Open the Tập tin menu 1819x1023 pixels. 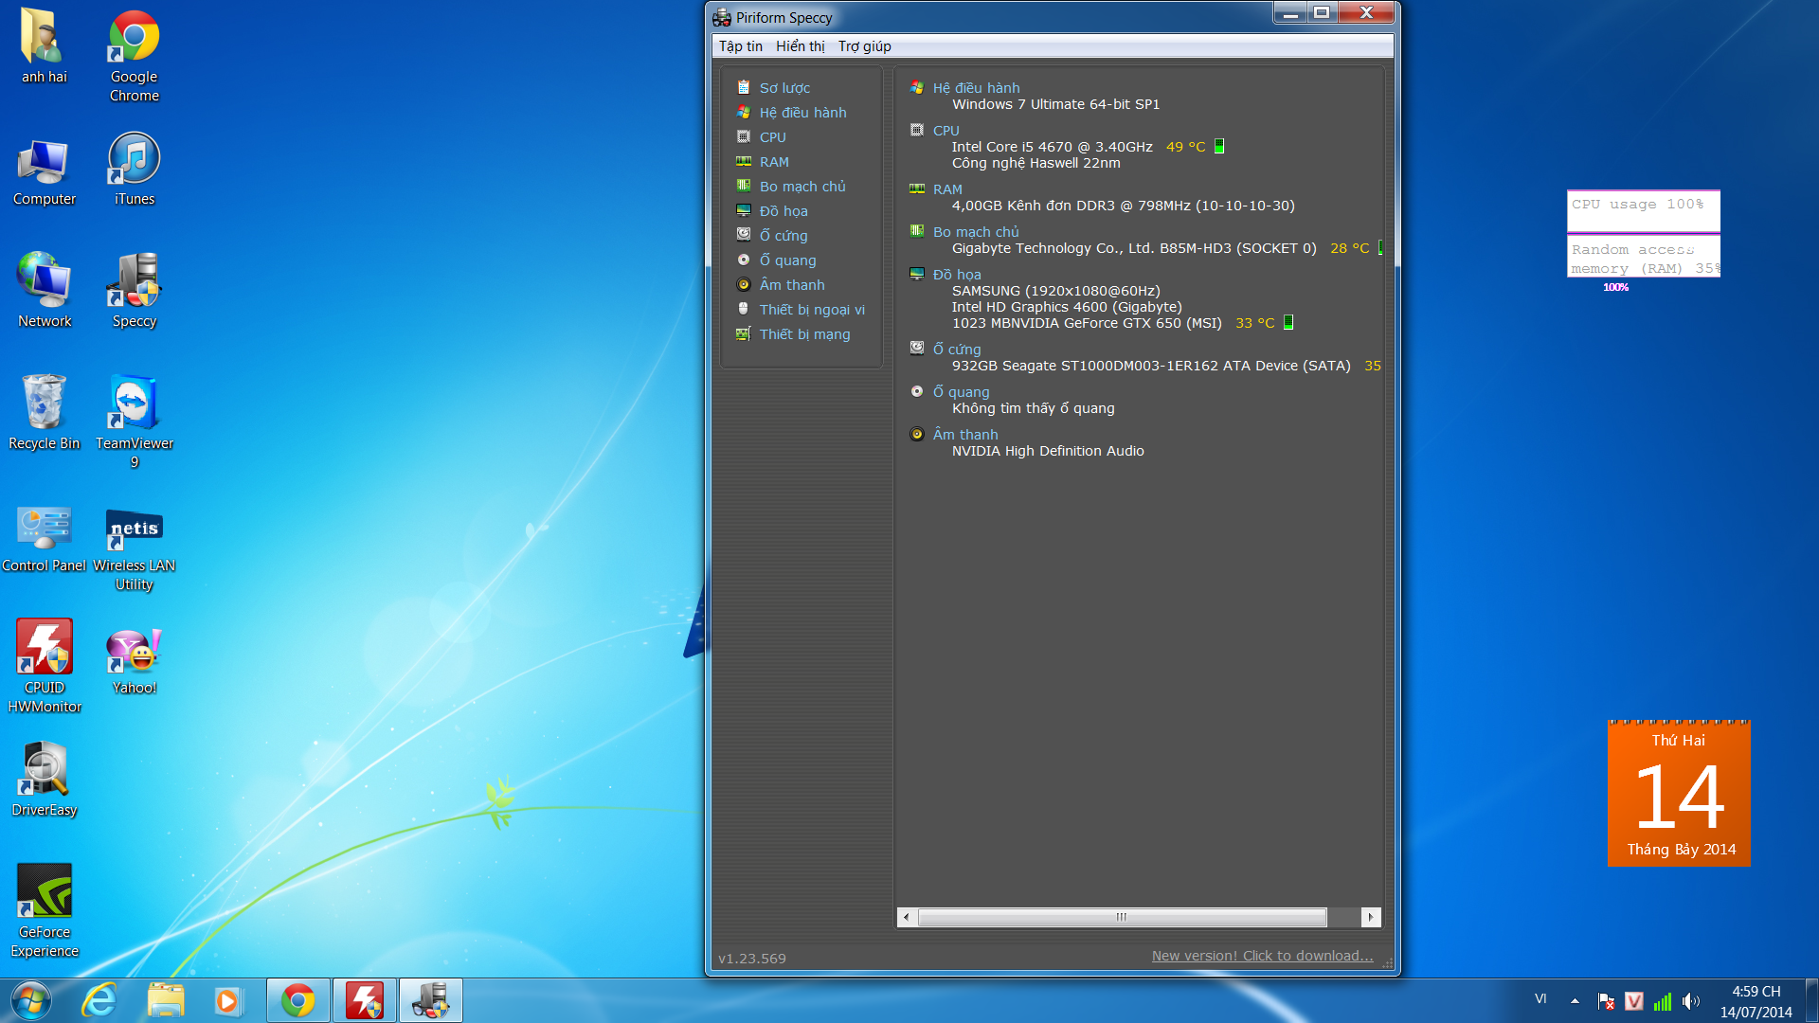coord(740,46)
